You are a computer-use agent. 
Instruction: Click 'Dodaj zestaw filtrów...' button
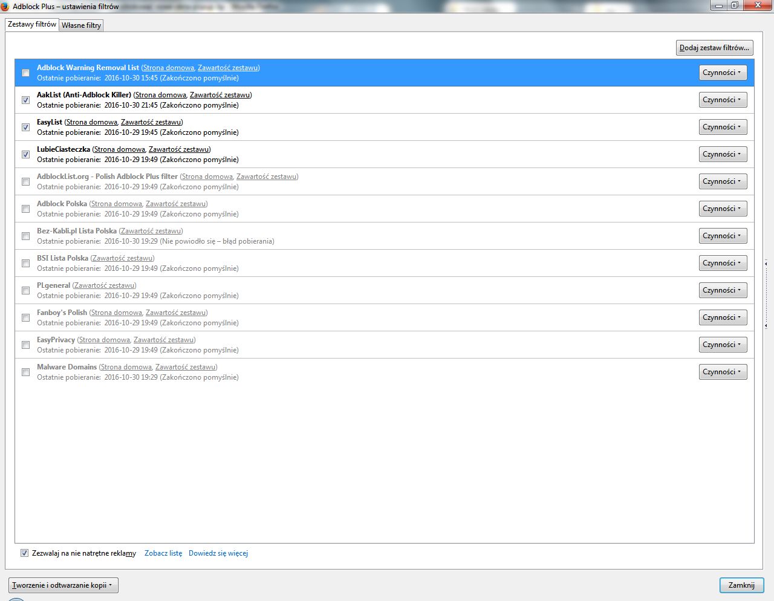[714, 48]
